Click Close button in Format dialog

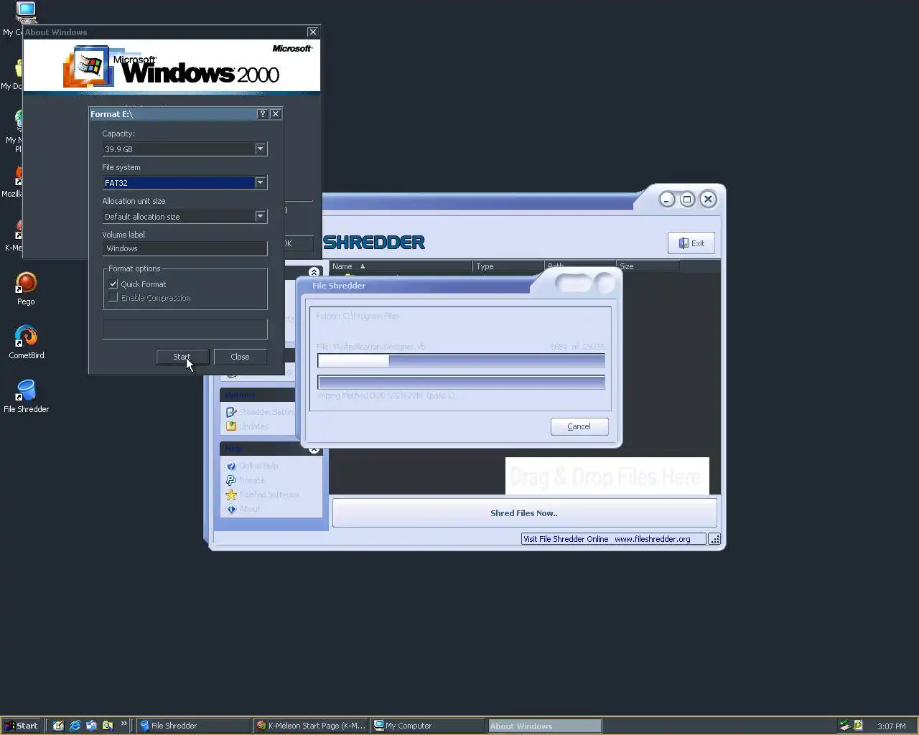(240, 357)
